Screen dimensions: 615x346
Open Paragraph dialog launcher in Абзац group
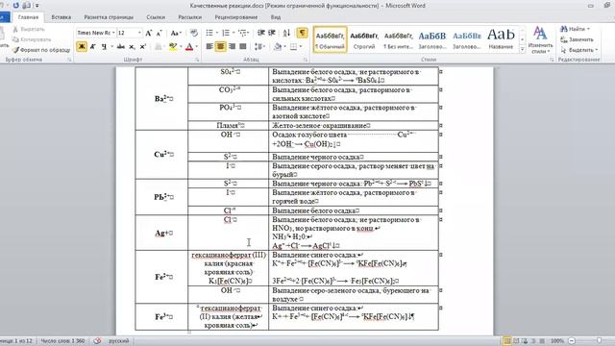[306, 60]
